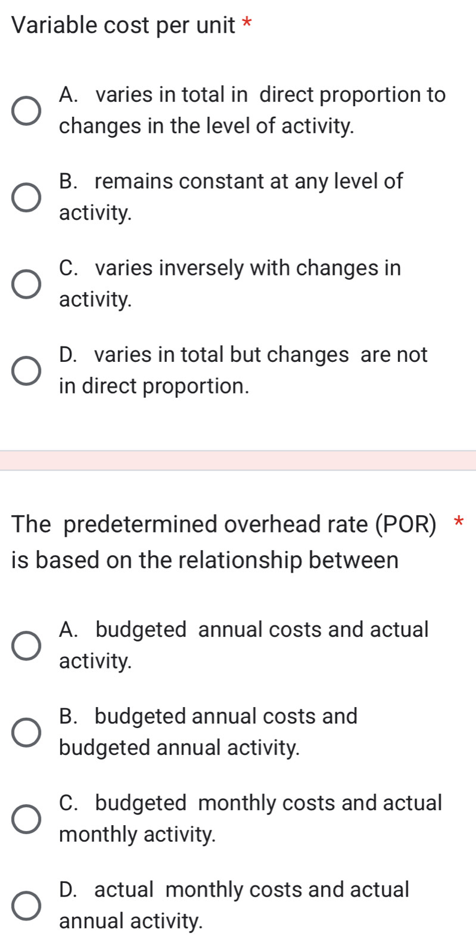Click the text 'A. varies in total in direct proportion'
Screen dimensions: 476x939
(253, 110)
